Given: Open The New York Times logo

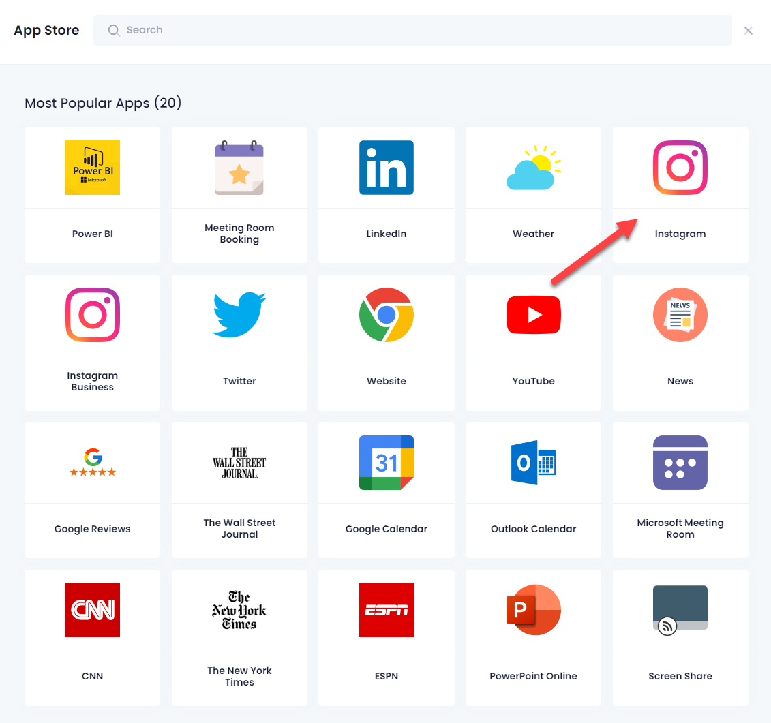Looking at the screenshot, I should coord(239,610).
